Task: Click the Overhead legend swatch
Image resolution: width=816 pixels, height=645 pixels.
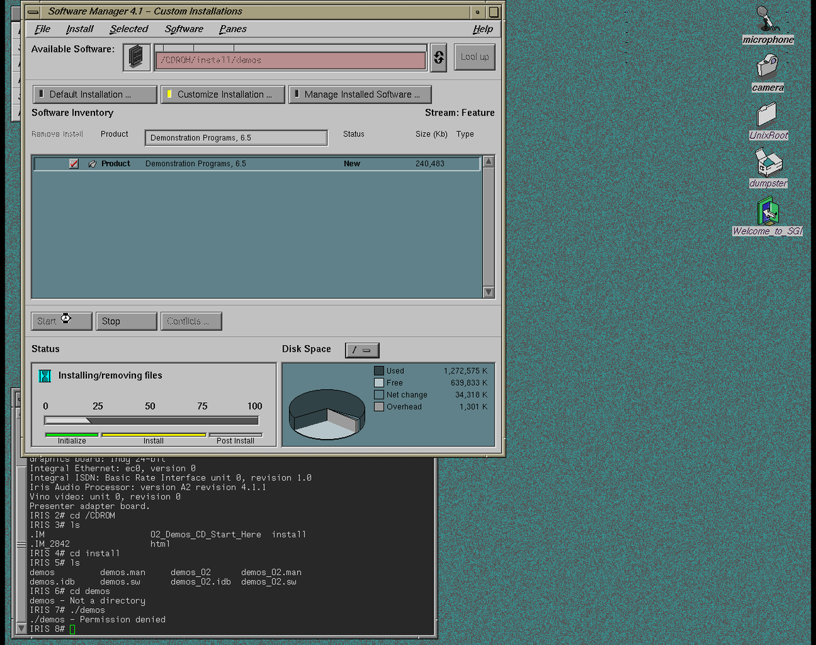Action: click(379, 407)
